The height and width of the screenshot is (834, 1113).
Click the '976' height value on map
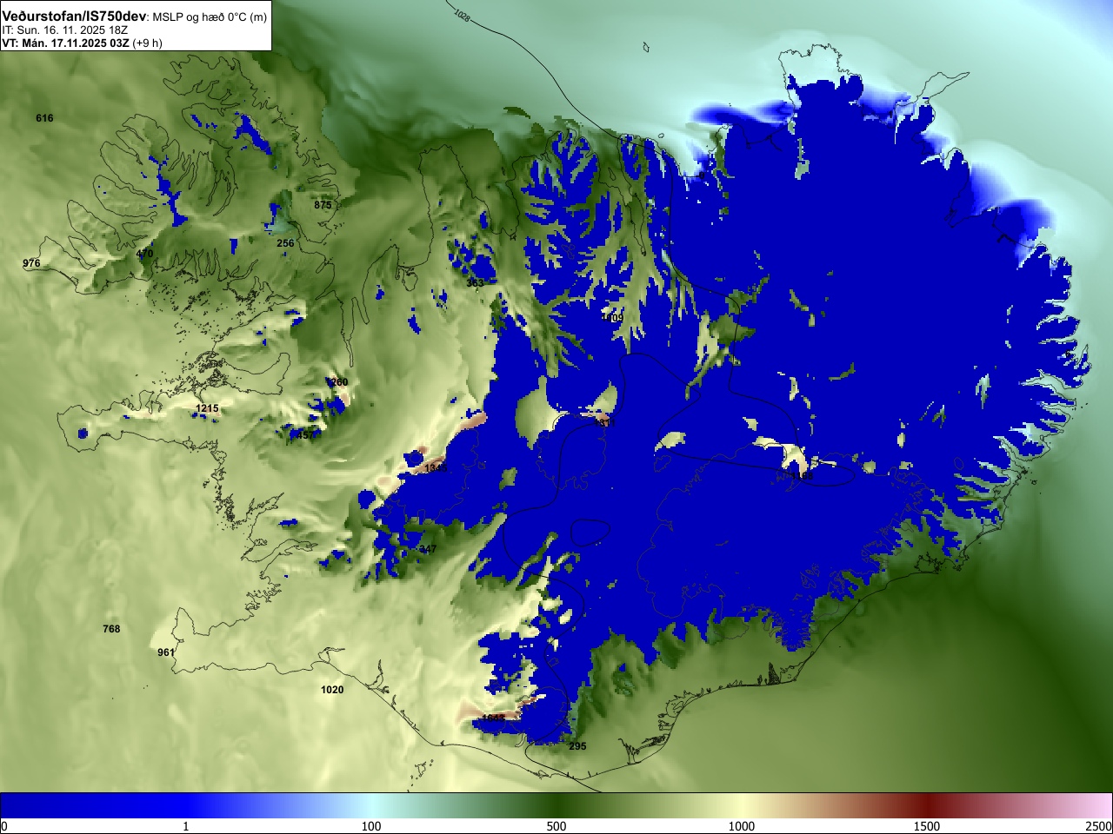click(x=31, y=263)
